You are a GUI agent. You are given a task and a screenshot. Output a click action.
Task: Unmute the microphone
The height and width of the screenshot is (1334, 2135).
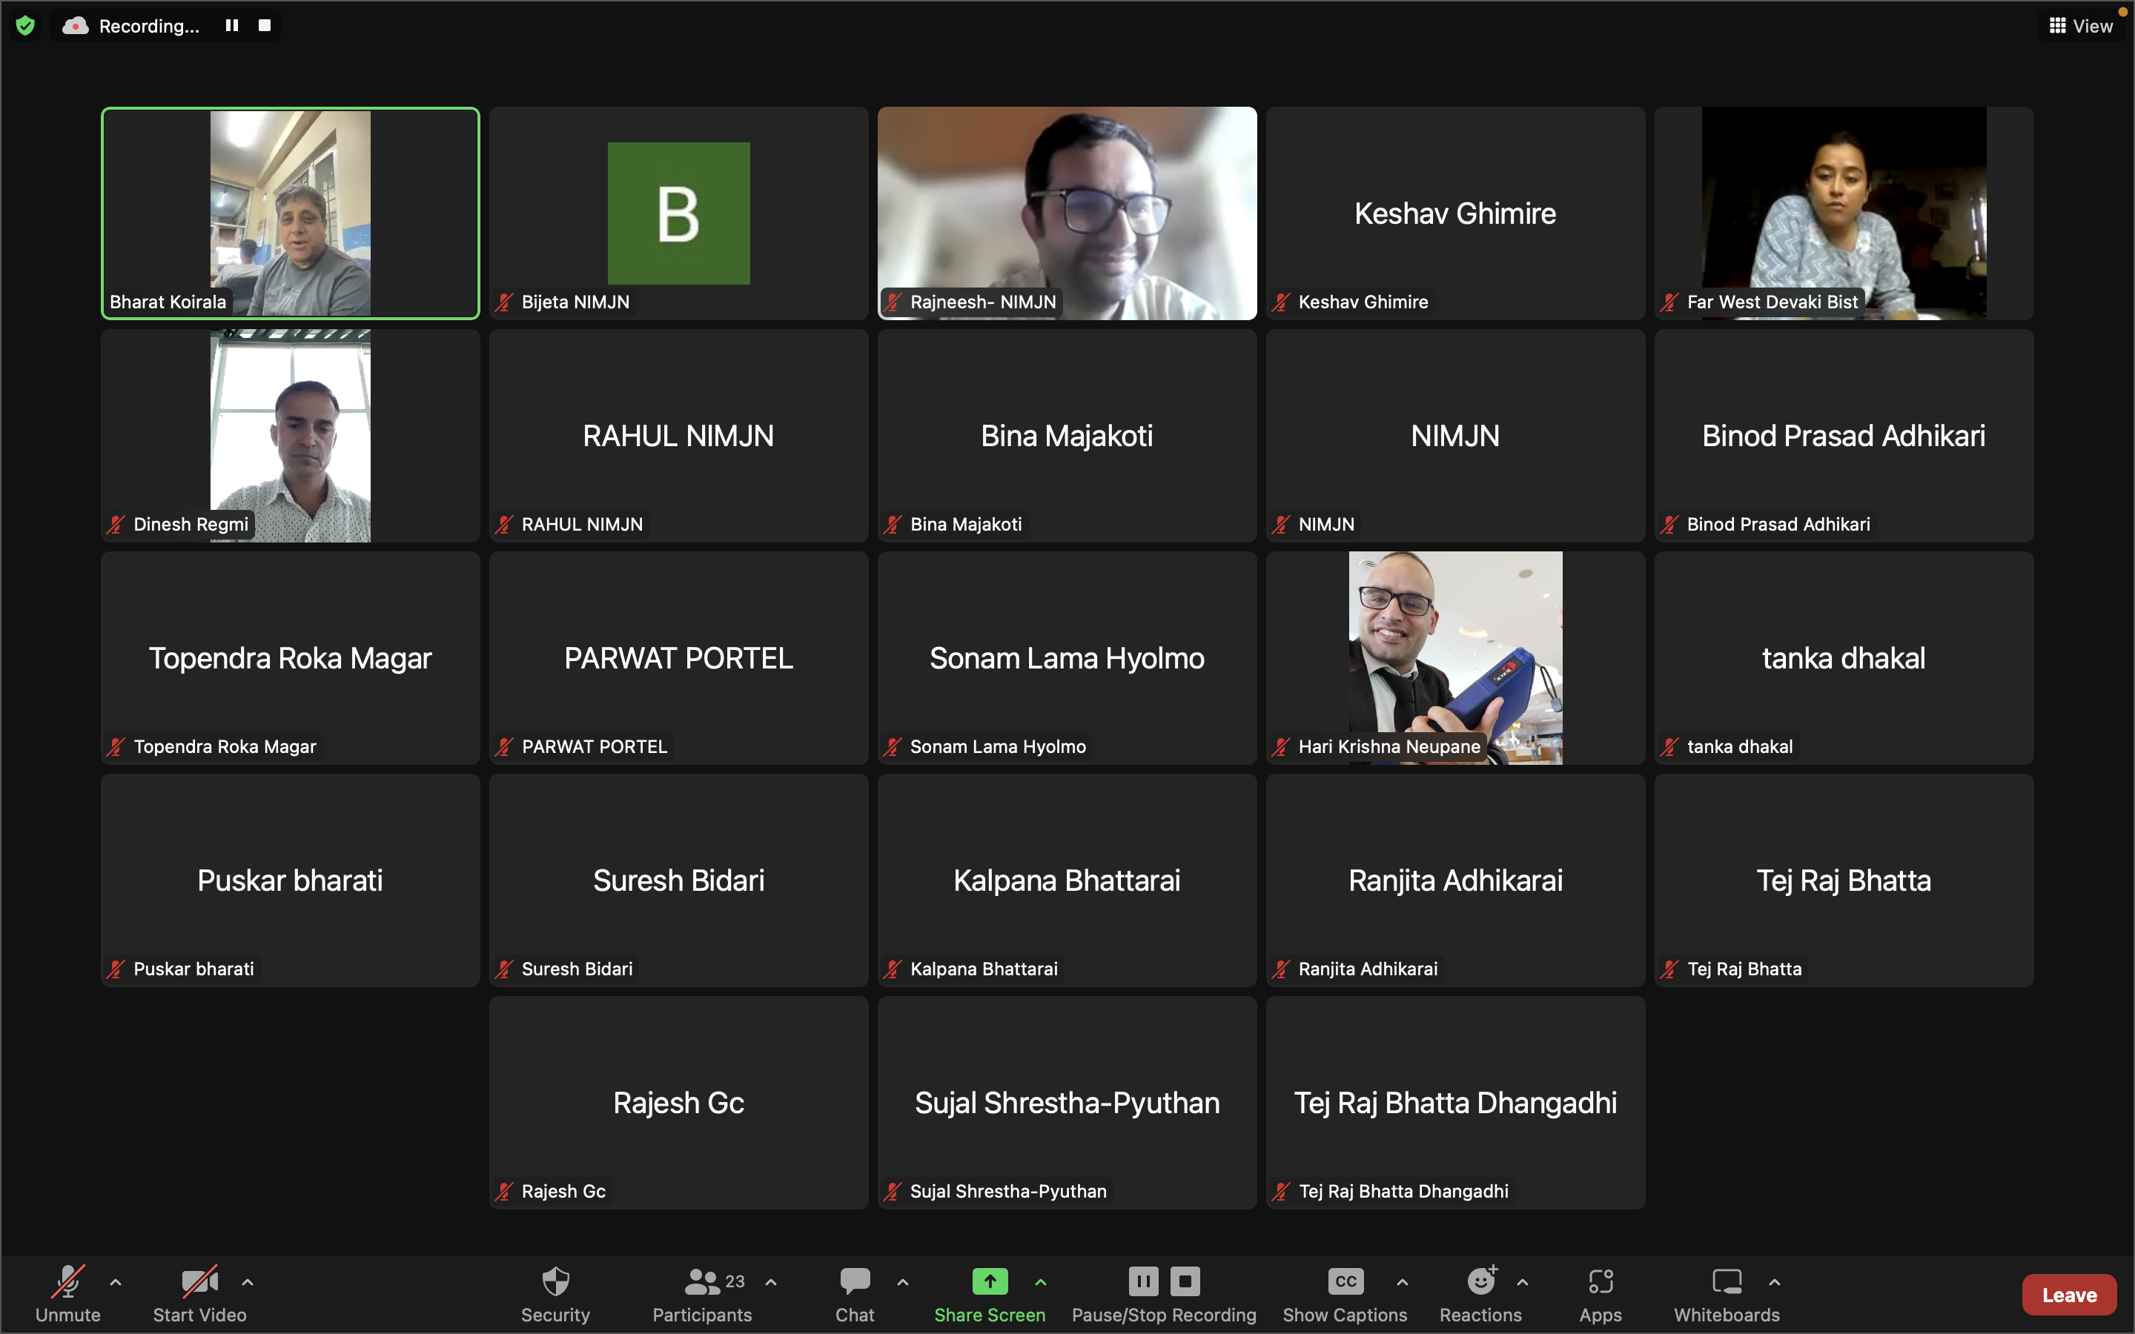[68, 1293]
